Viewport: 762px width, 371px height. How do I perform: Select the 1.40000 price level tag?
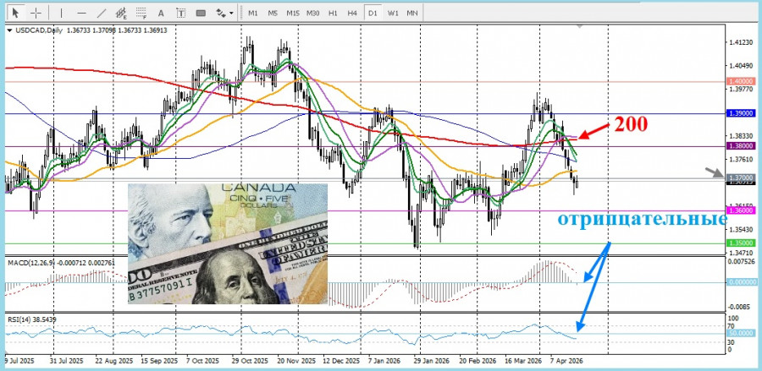pos(741,81)
